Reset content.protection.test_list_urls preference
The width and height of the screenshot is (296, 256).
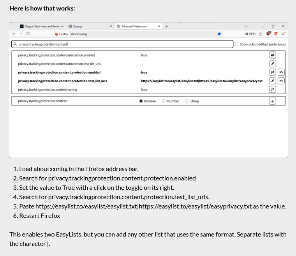(x=281, y=81)
